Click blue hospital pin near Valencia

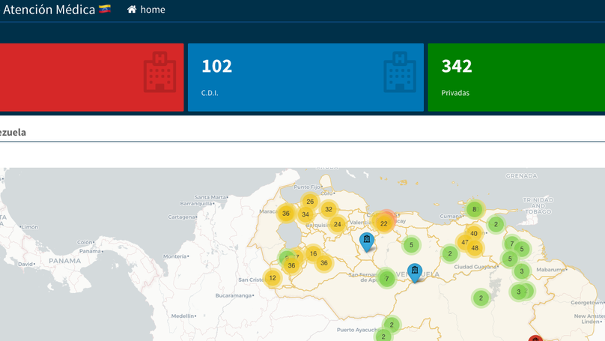tap(367, 242)
